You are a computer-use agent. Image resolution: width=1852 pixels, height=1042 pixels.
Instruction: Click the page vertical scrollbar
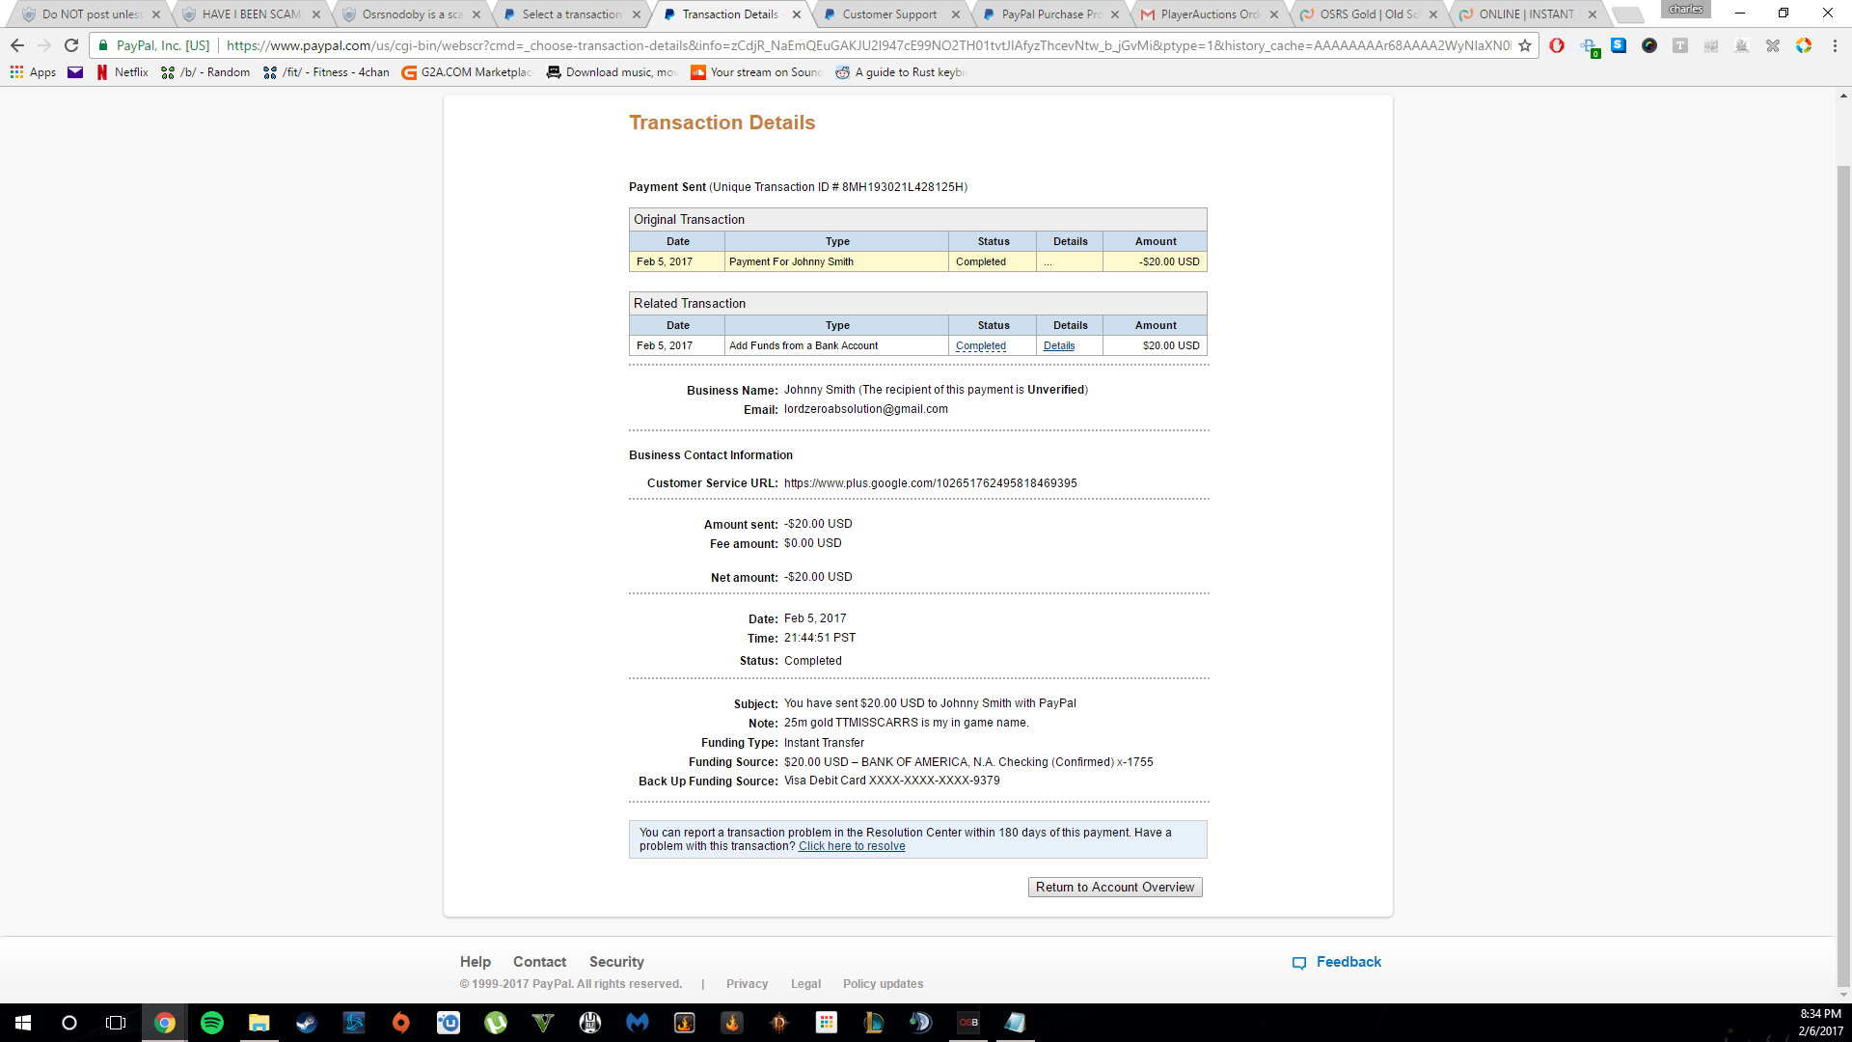(x=1843, y=579)
